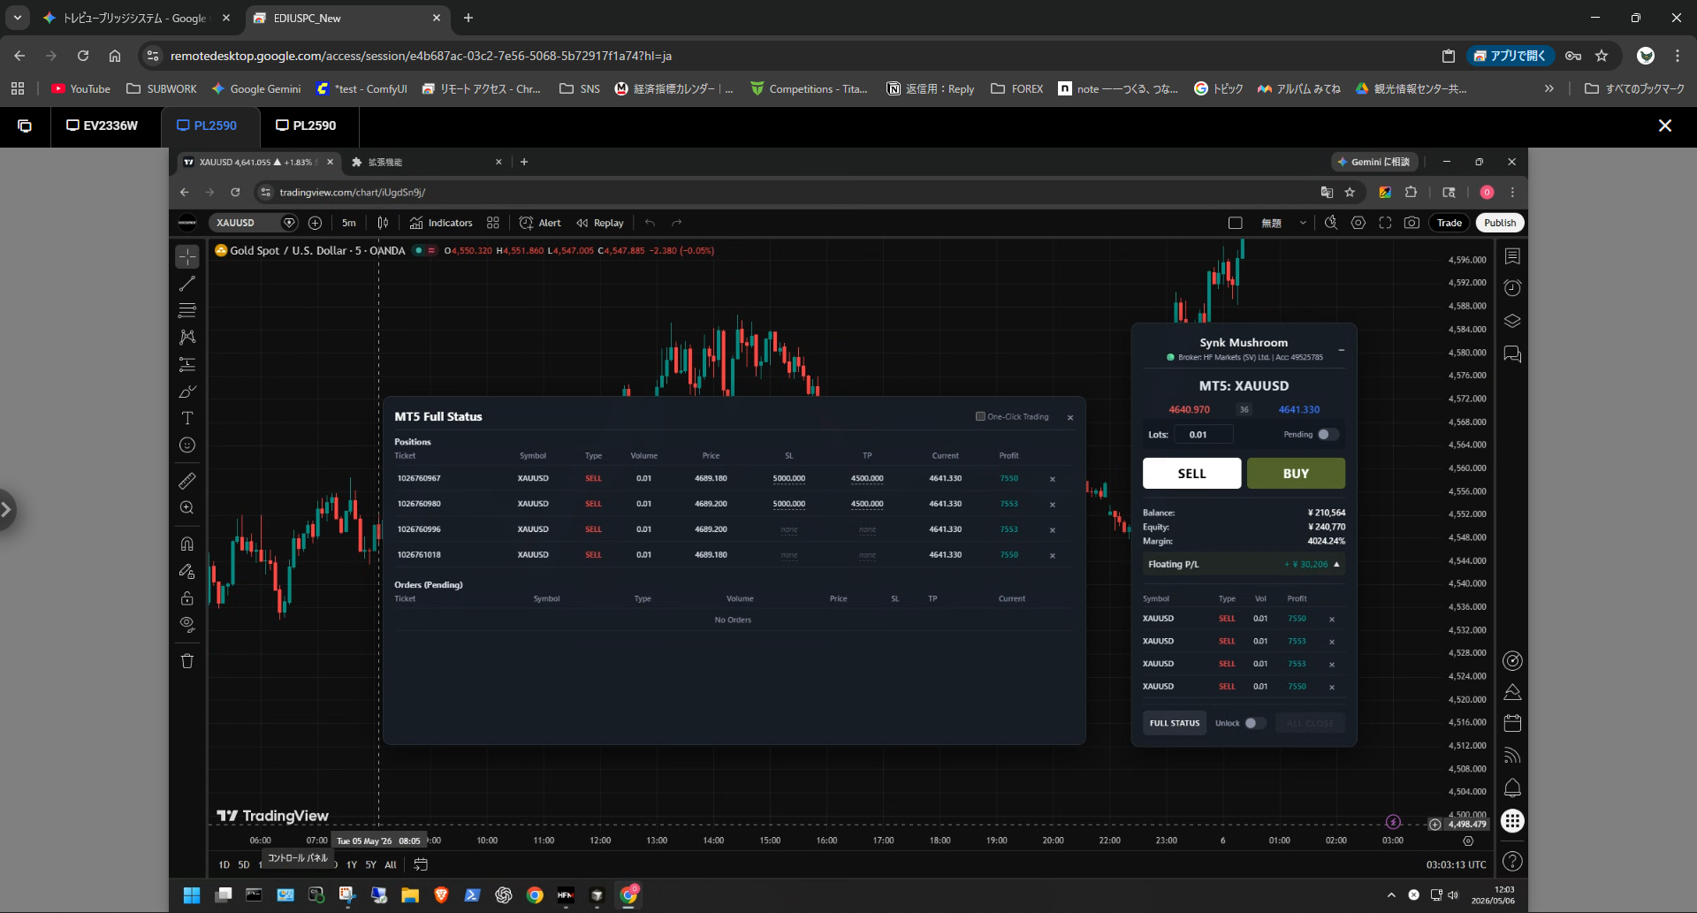The image size is (1697, 913).
Task: Switch to the 拡張機能 browser tab
Action: click(426, 162)
